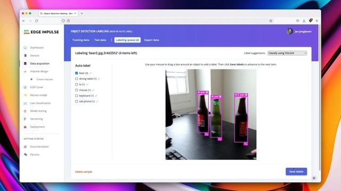Image resolution: width=341 pixels, height=191 pixels.
Task: Click the browser address bar
Action: click(x=167, y=21)
